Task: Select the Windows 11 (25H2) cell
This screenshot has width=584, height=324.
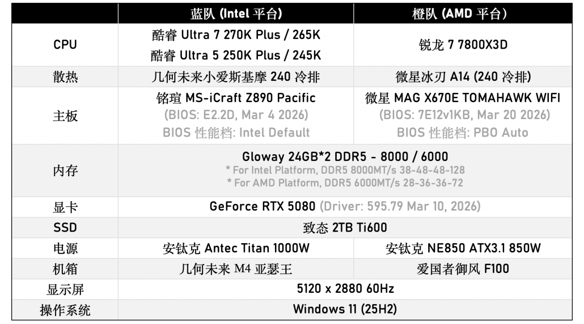Action: coord(345,309)
